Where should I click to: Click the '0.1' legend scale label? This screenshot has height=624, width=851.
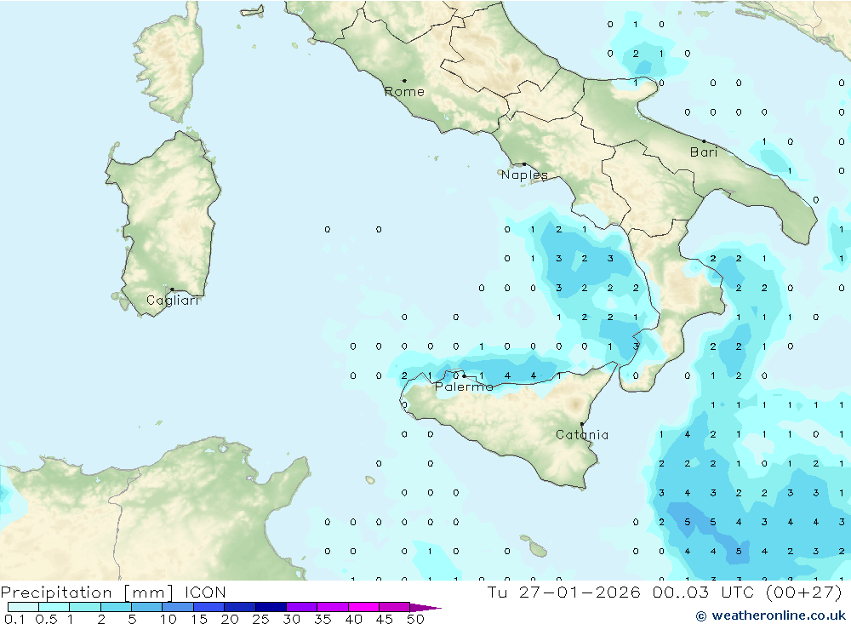[14, 619]
